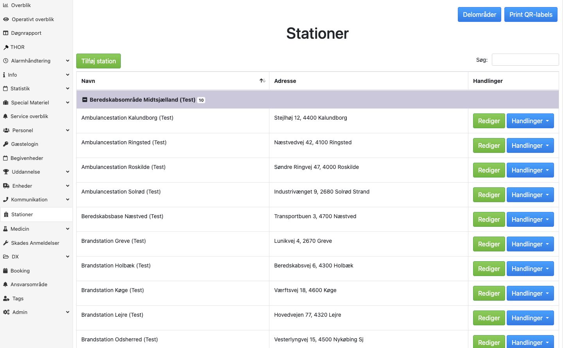Viewport: 563px width, 348px height.
Task: Expand the Statistik sidebar chevron
Action: (x=68, y=89)
